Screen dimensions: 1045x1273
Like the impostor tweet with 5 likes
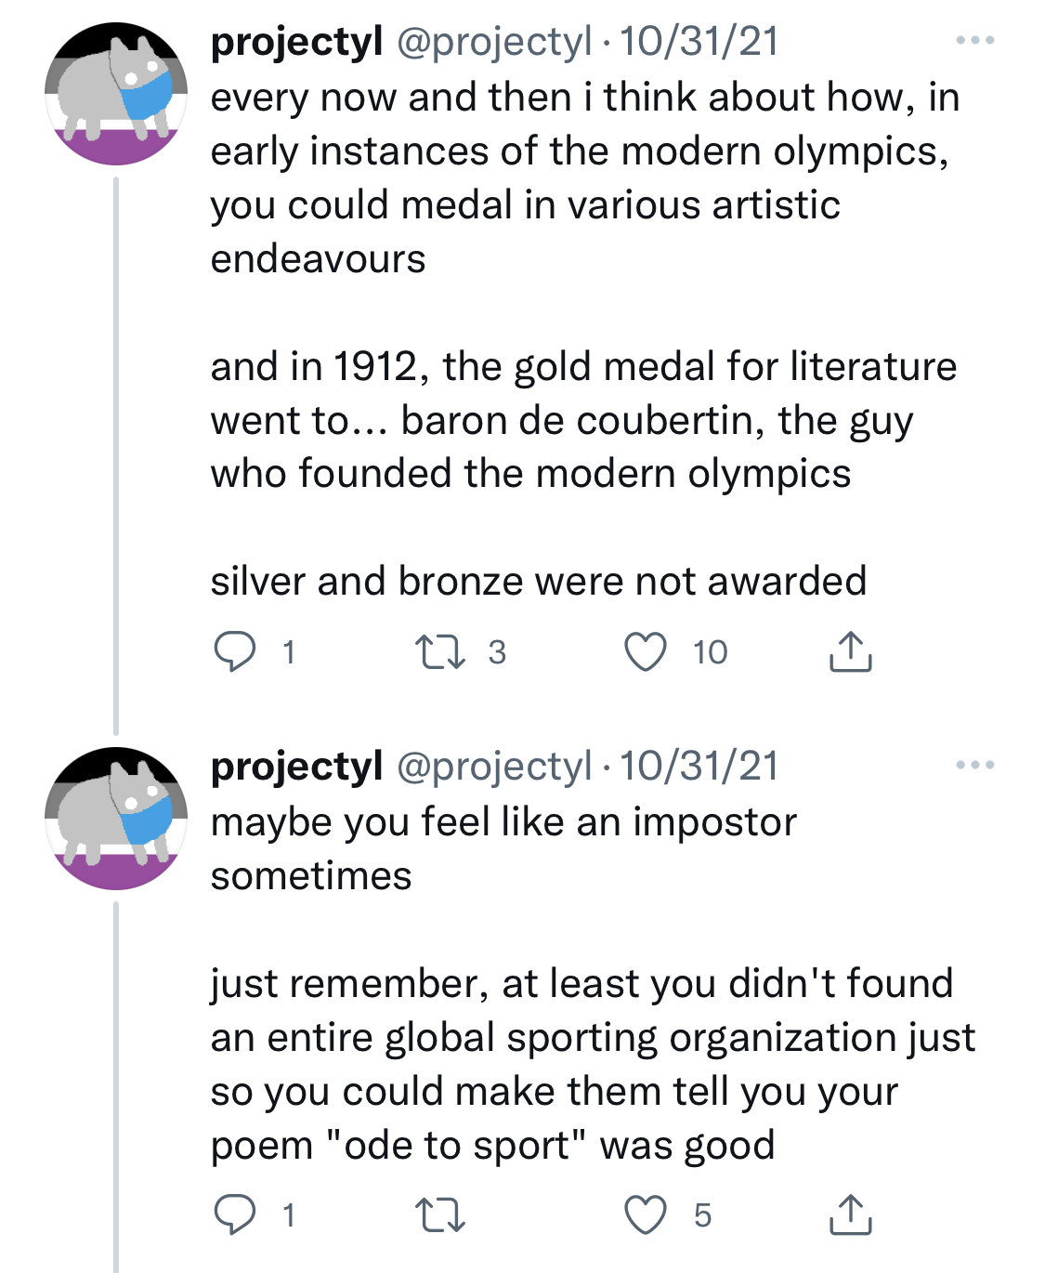tap(645, 1214)
